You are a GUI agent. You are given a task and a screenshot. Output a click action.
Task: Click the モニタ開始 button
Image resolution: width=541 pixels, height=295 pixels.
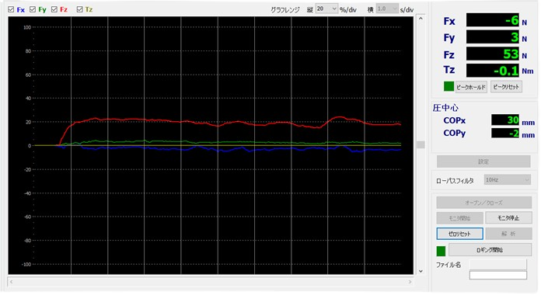click(459, 218)
